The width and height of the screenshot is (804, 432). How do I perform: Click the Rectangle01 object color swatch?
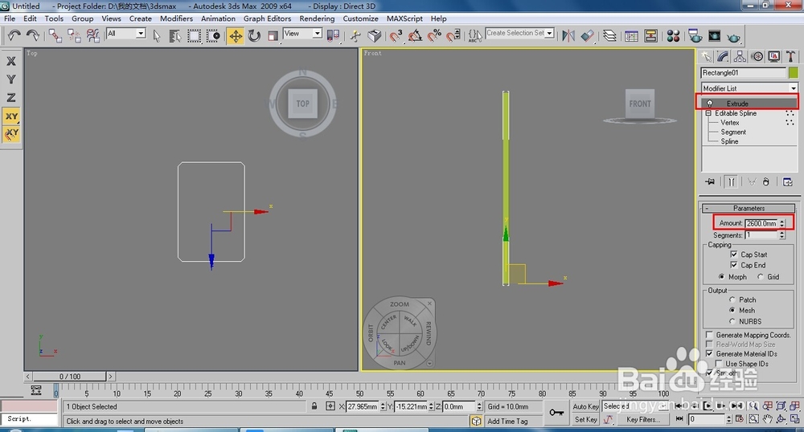794,73
